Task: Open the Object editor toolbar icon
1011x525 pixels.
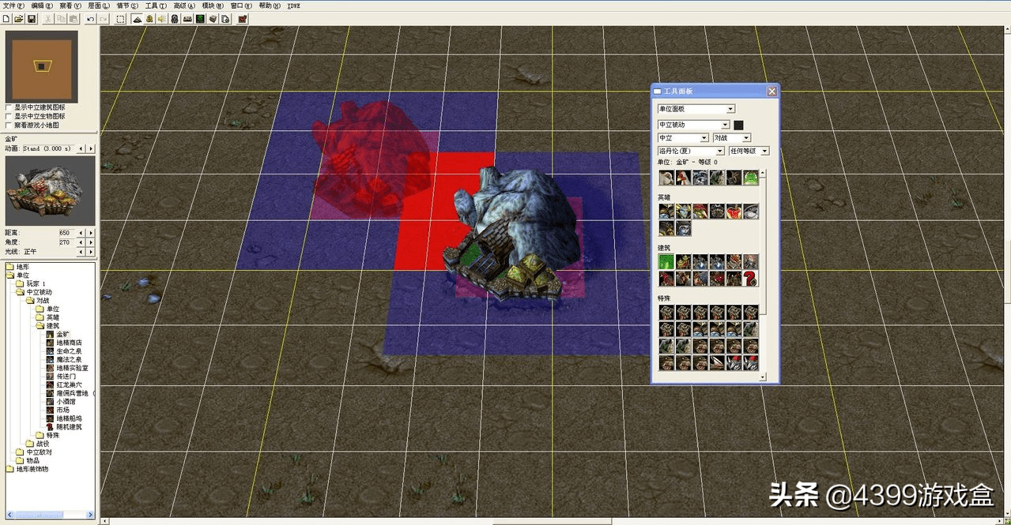Action: [175, 18]
